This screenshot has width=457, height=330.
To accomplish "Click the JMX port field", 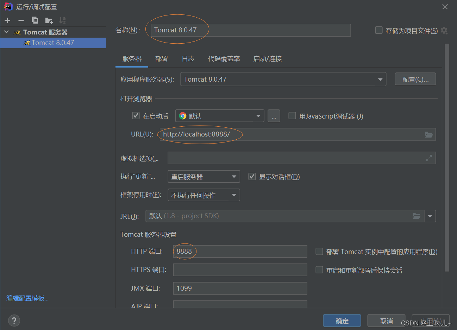I will (240, 288).
